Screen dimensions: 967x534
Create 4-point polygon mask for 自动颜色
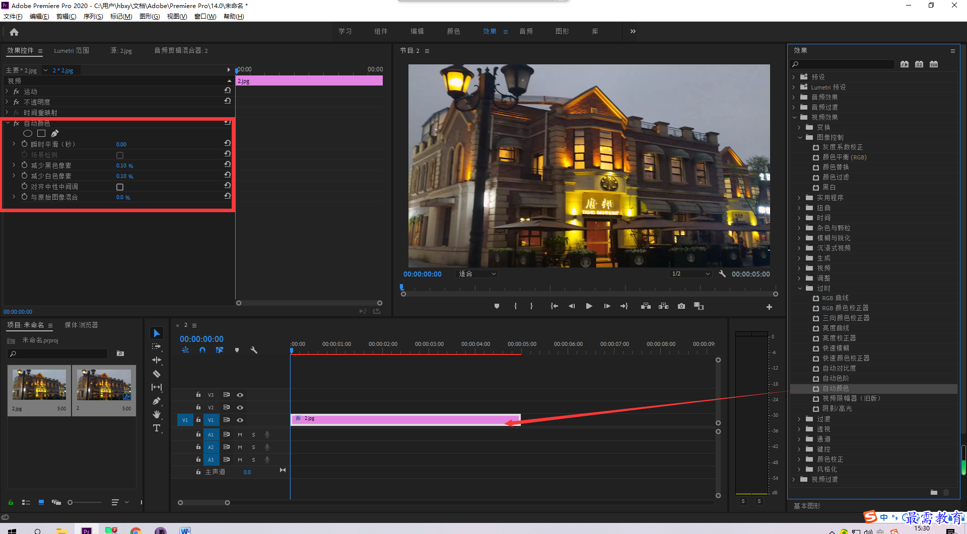tap(41, 133)
